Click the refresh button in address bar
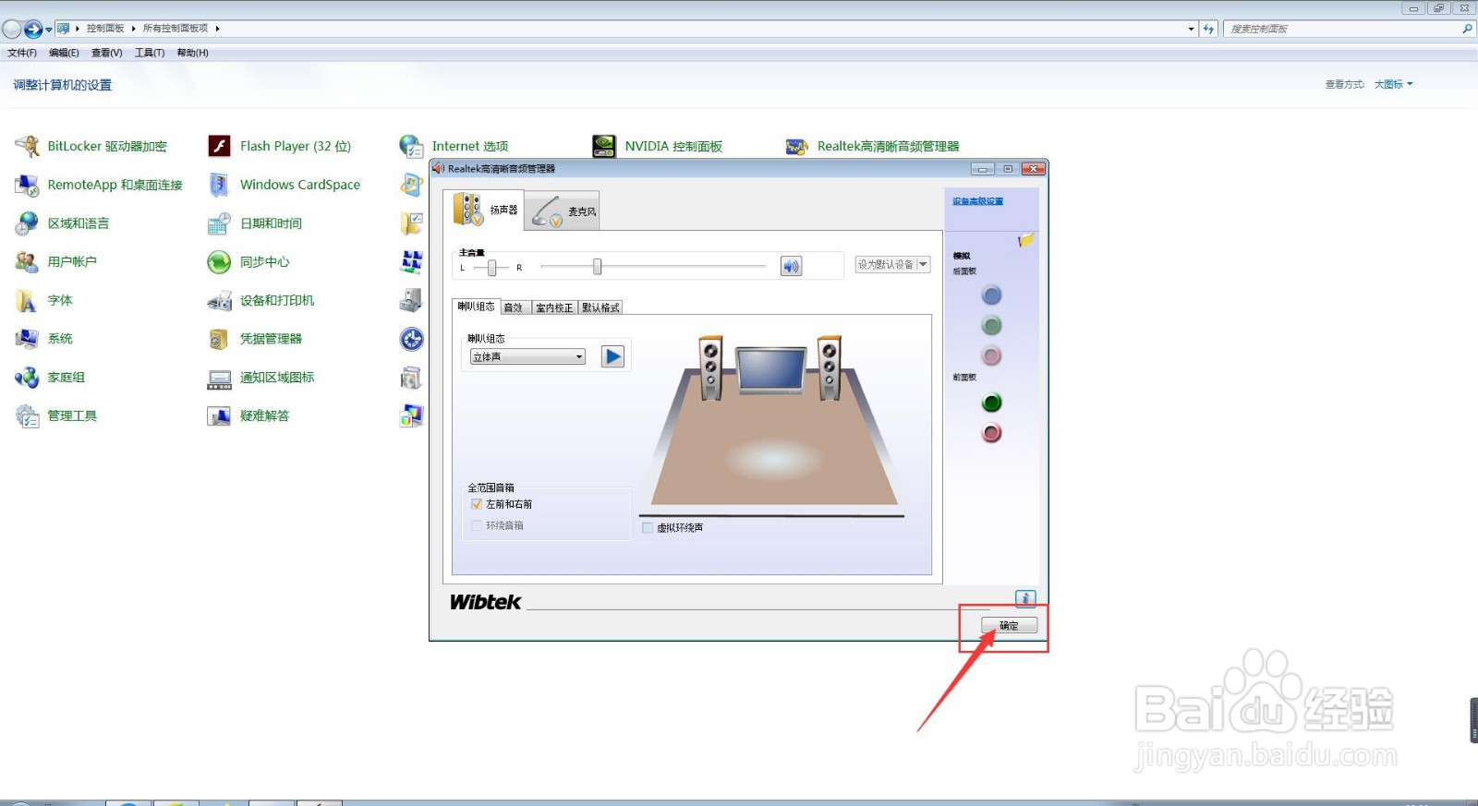1478x806 pixels. (1208, 29)
